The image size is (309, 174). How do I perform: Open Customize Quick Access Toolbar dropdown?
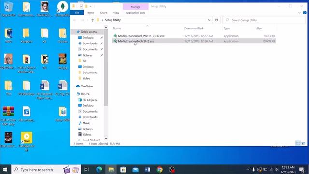point(91,6)
